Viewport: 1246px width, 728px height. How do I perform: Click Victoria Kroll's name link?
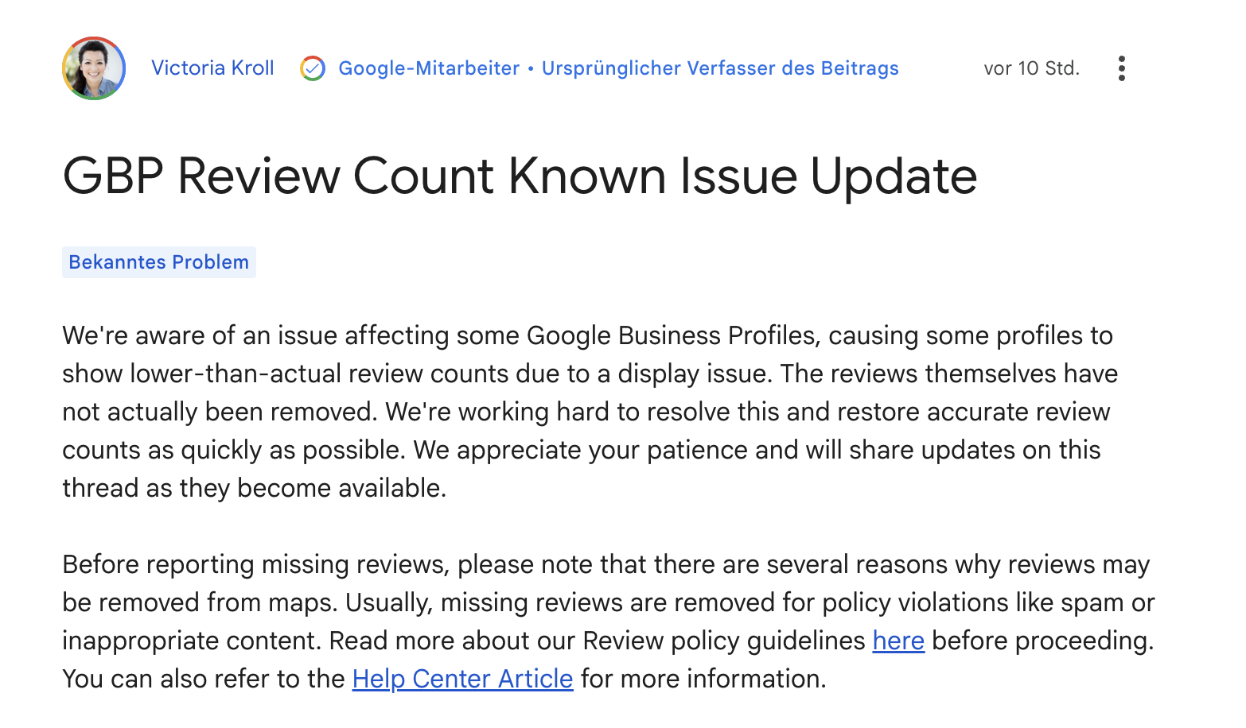coord(212,68)
